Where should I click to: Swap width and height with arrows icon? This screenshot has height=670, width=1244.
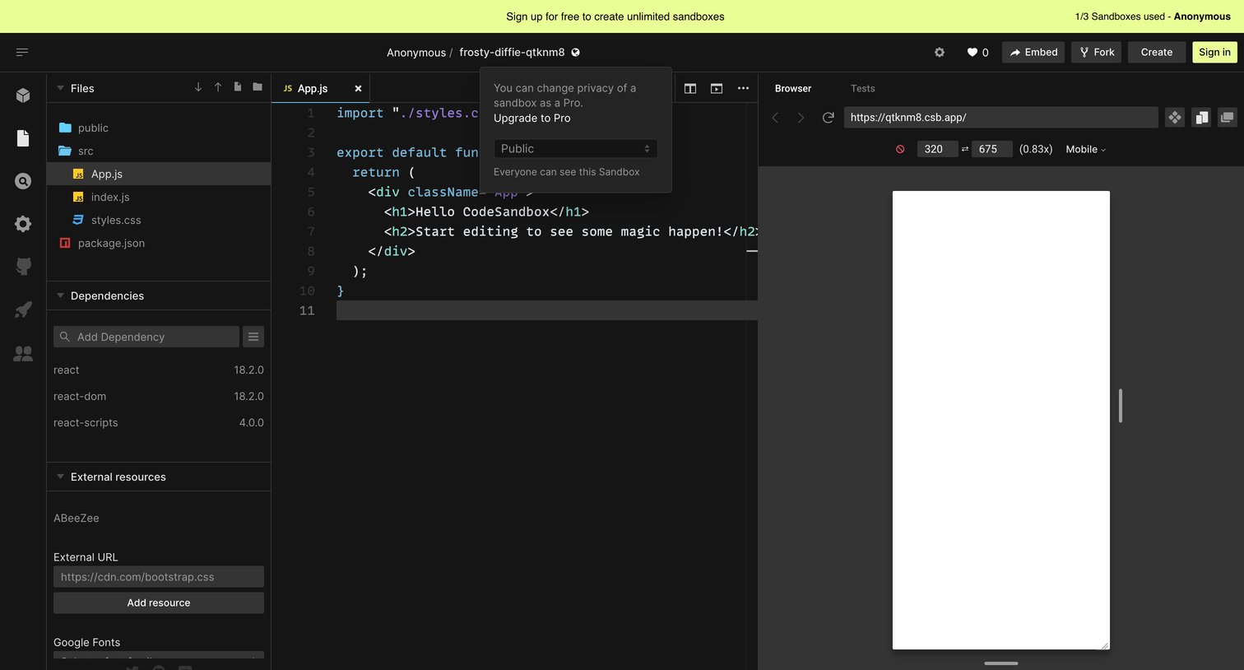pos(965,149)
